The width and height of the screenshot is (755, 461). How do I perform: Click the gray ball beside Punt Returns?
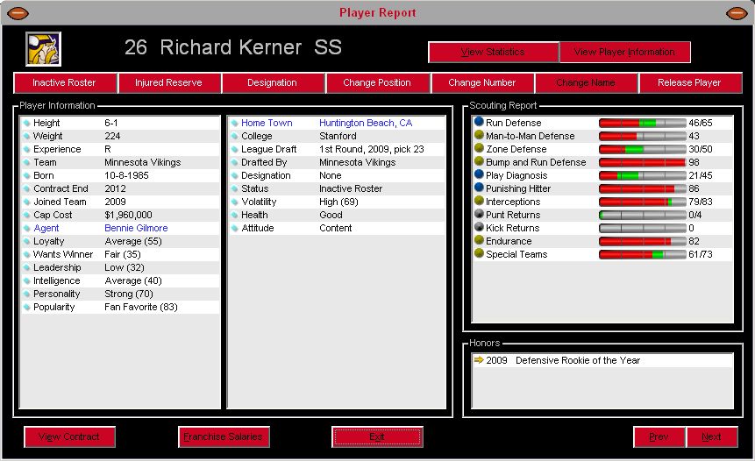(479, 215)
